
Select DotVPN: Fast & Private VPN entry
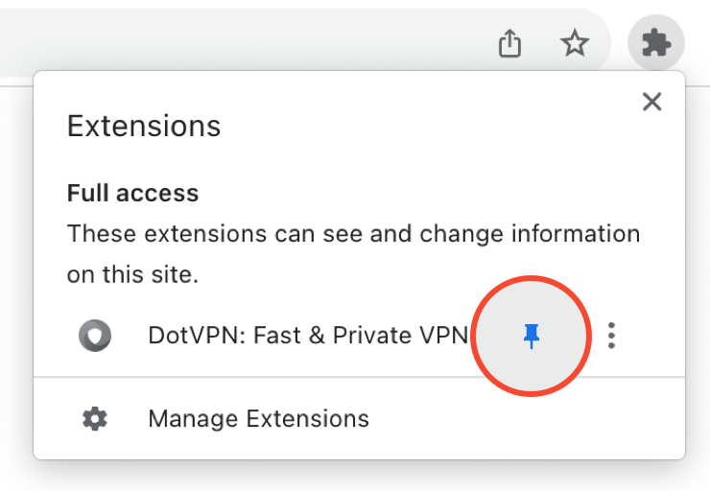(307, 336)
